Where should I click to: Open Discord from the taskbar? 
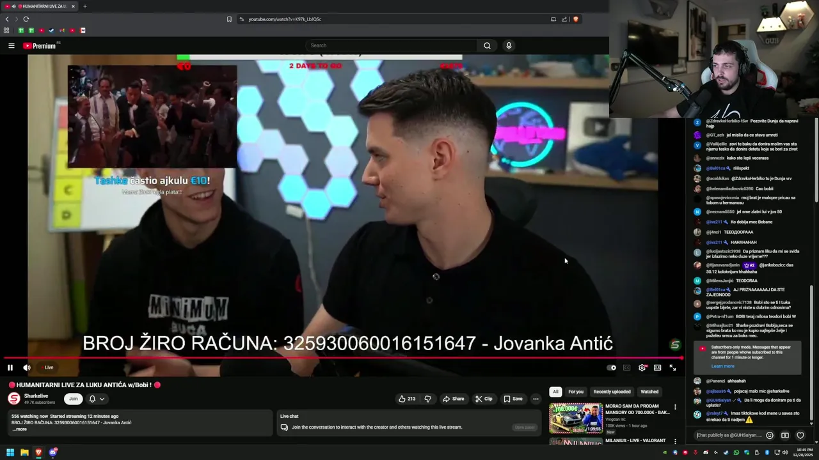53,452
